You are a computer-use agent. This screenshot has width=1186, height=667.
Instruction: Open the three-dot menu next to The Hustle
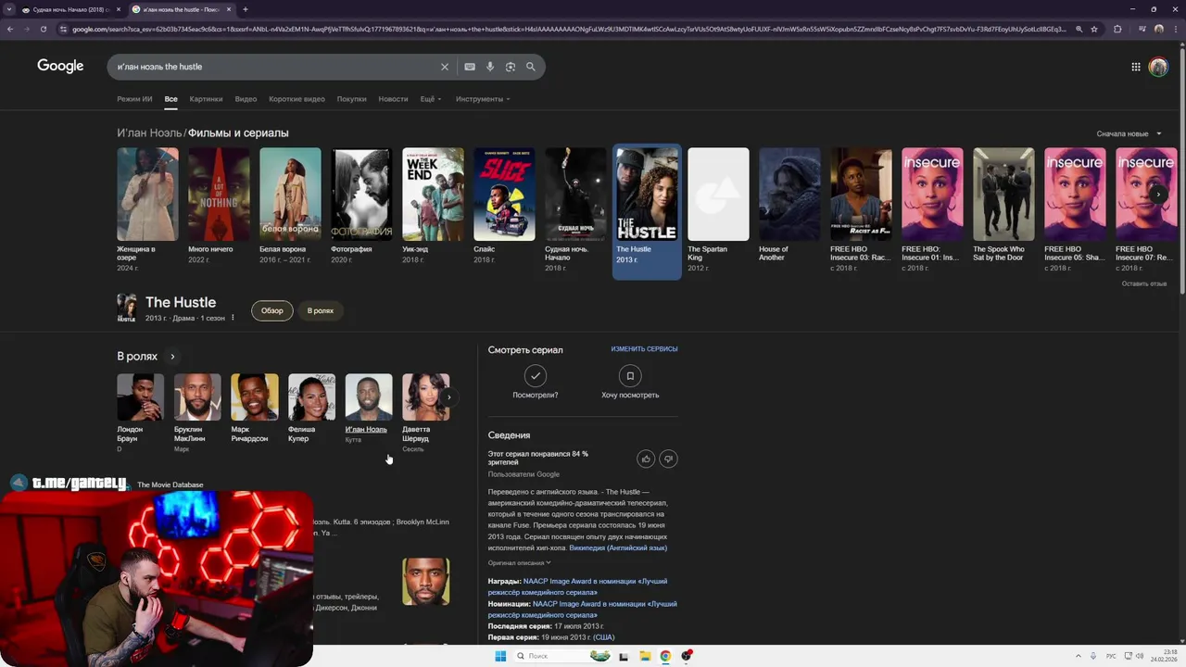tap(233, 318)
